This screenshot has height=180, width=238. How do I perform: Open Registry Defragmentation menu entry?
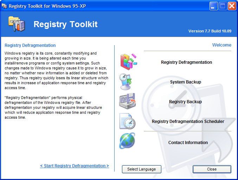(186, 62)
